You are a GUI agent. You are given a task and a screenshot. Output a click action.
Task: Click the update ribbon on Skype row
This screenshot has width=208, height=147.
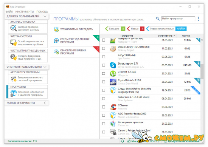[x=198, y=63]
